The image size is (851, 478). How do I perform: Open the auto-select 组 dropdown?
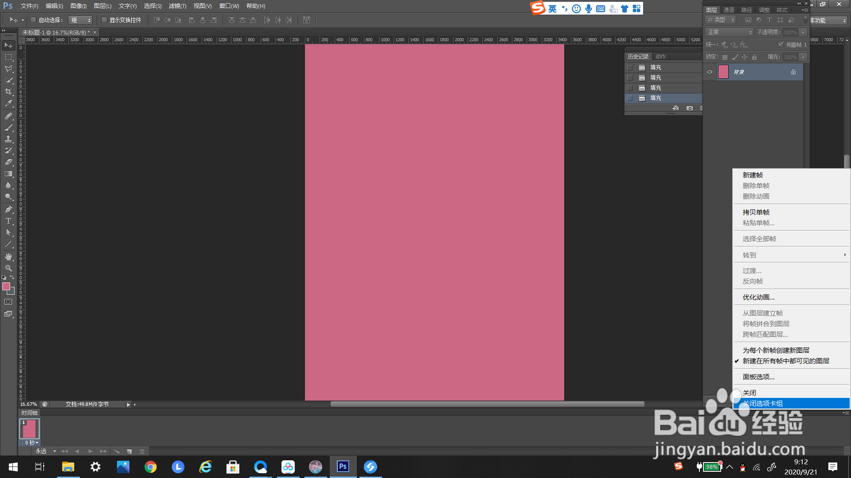click(x=80, y=20)
